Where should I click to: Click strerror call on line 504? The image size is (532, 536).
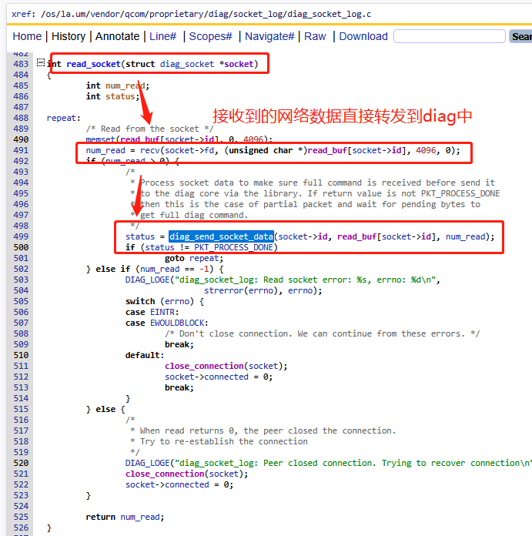(224, 290)
